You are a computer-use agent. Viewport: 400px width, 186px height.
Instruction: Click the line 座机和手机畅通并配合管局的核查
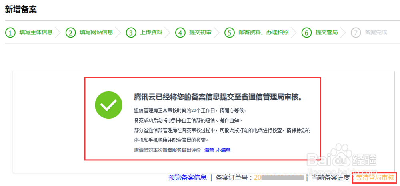tap(172, 140)
